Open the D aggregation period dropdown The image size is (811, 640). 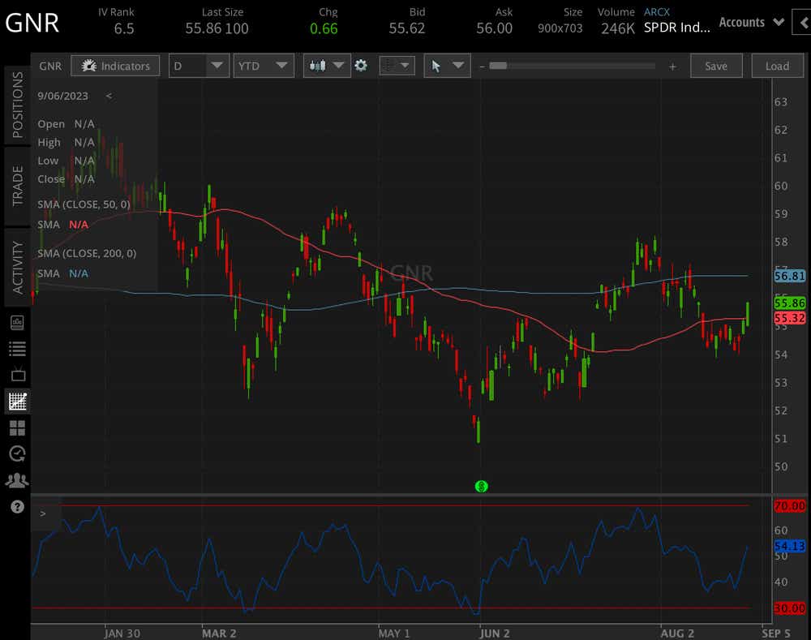coord(200,67)
